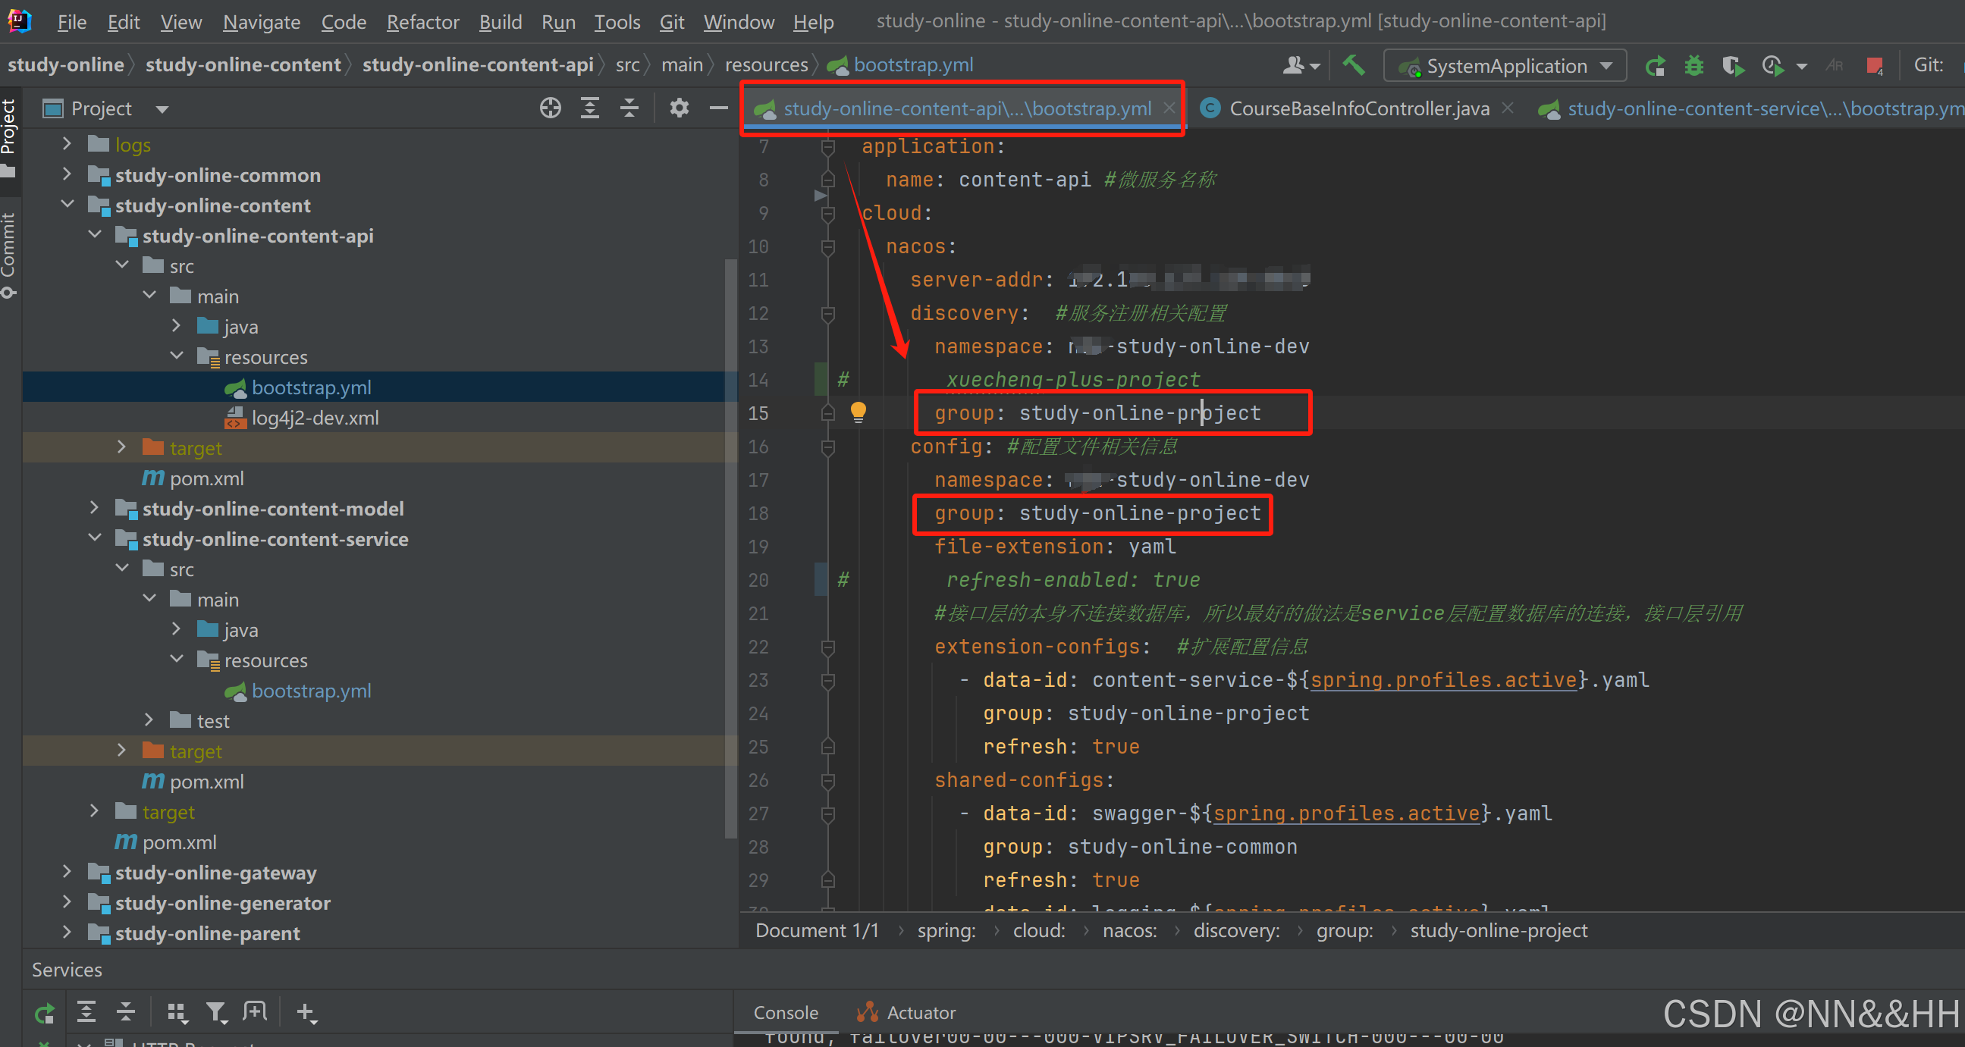Click the red Stop button in toolbar
This screenshot has height=1047, width=1965.
1874,67
